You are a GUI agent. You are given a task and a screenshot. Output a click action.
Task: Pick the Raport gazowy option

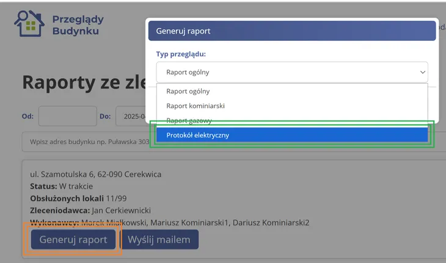(x=292, y=121)
